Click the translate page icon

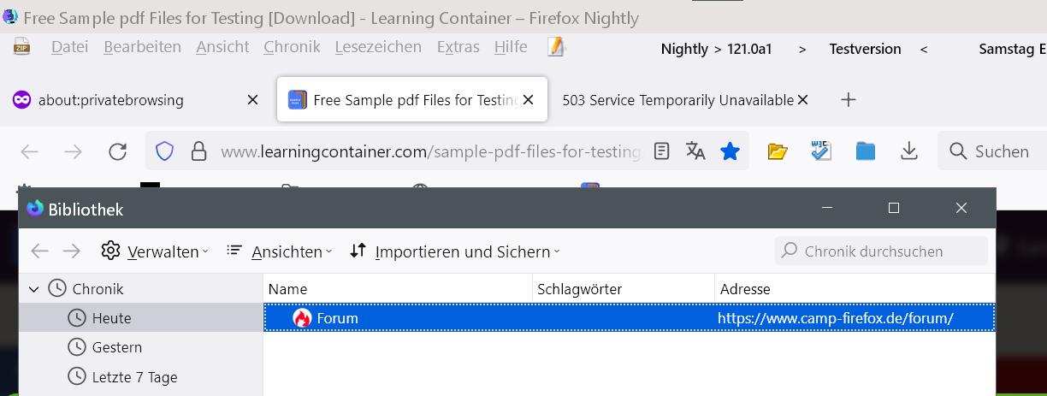click(695, 152)
